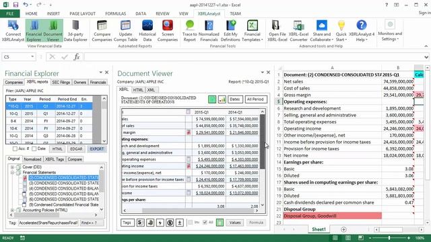The image size is (431, 242).
Task: Toggle checkbox in the Document Viewer header row
Action: pos(189,112)
